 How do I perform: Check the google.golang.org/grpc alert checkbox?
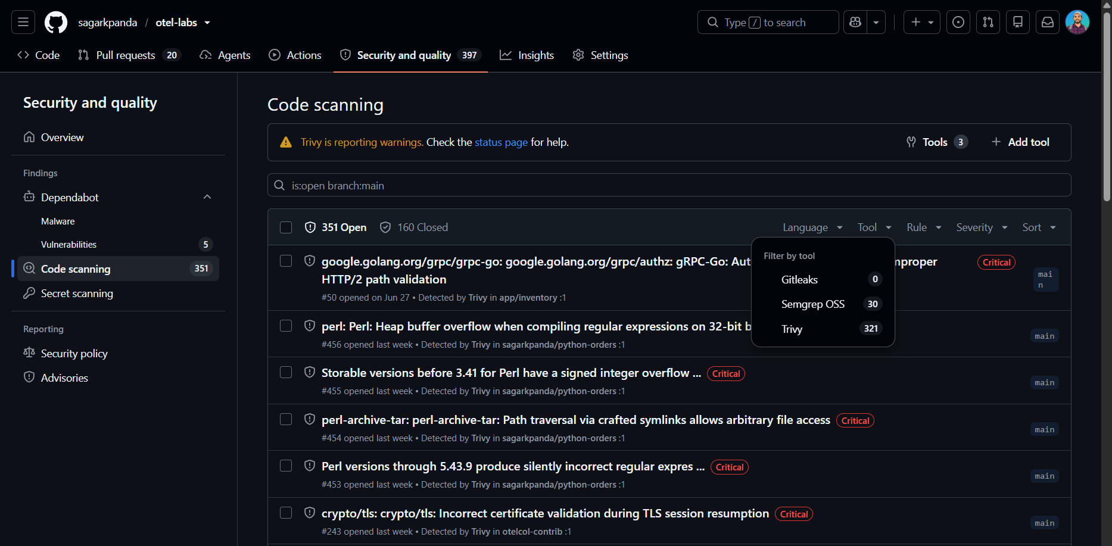point(286,261)
